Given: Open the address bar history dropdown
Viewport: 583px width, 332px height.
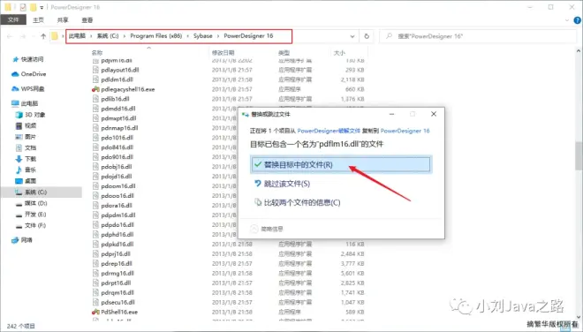Looking at the screenshot, I should tap(352, 36).
